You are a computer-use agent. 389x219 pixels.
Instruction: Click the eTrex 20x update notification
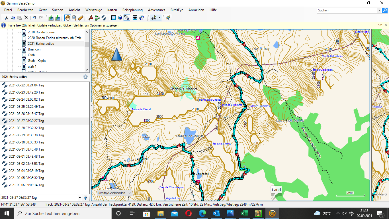pyautogui.click(x=64, y=25)
